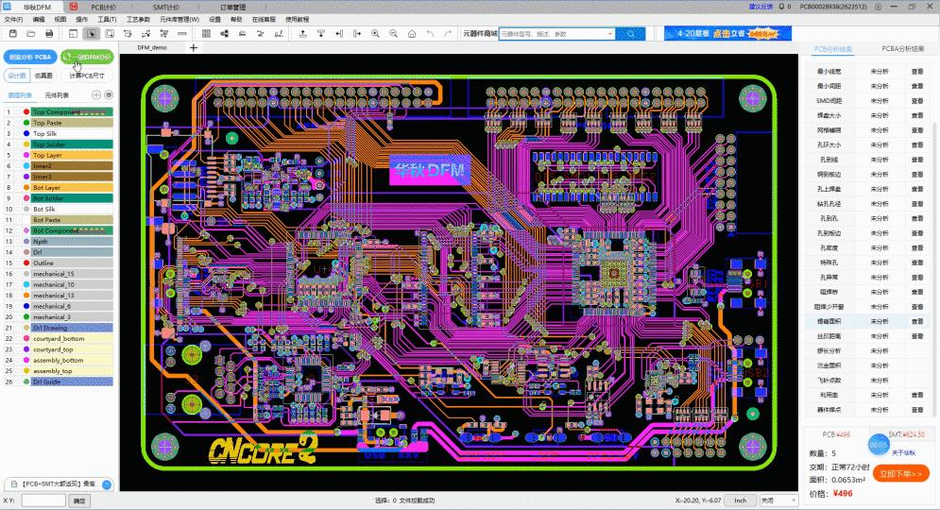Click the 建议反馈 link in title bar
940x510 pixels.
(761, 7)
